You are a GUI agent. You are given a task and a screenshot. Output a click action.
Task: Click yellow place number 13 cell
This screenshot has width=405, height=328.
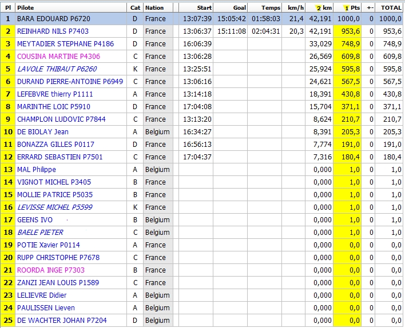click(8, 169)
